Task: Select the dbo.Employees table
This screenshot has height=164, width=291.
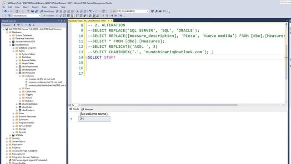Action: click(x=29, y=70)
